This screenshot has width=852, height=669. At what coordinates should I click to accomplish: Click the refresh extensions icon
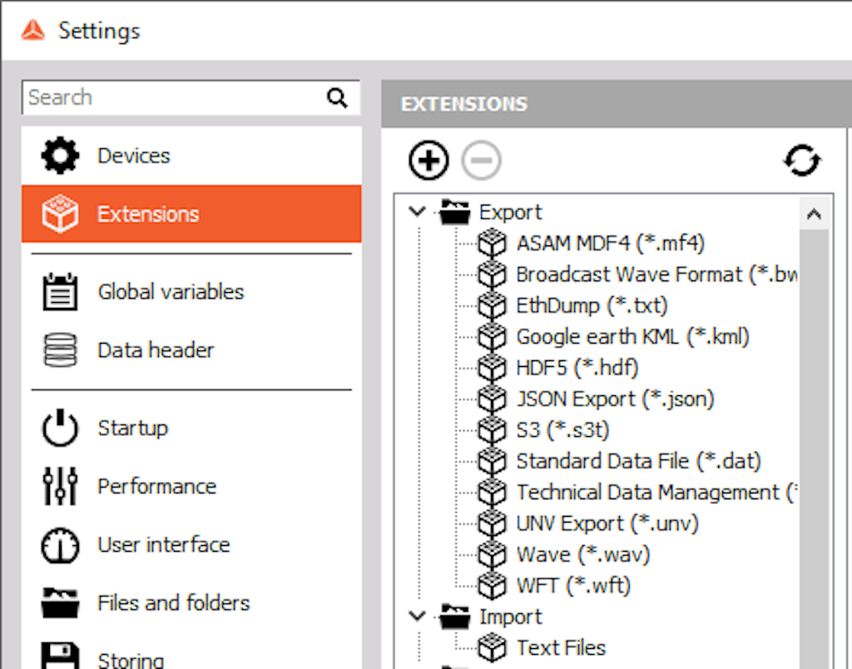(x=802, y=161)
